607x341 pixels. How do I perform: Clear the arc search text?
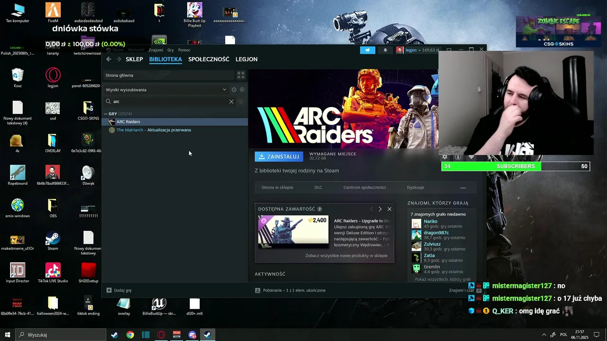pyautogui.click(x=231, y=101)
